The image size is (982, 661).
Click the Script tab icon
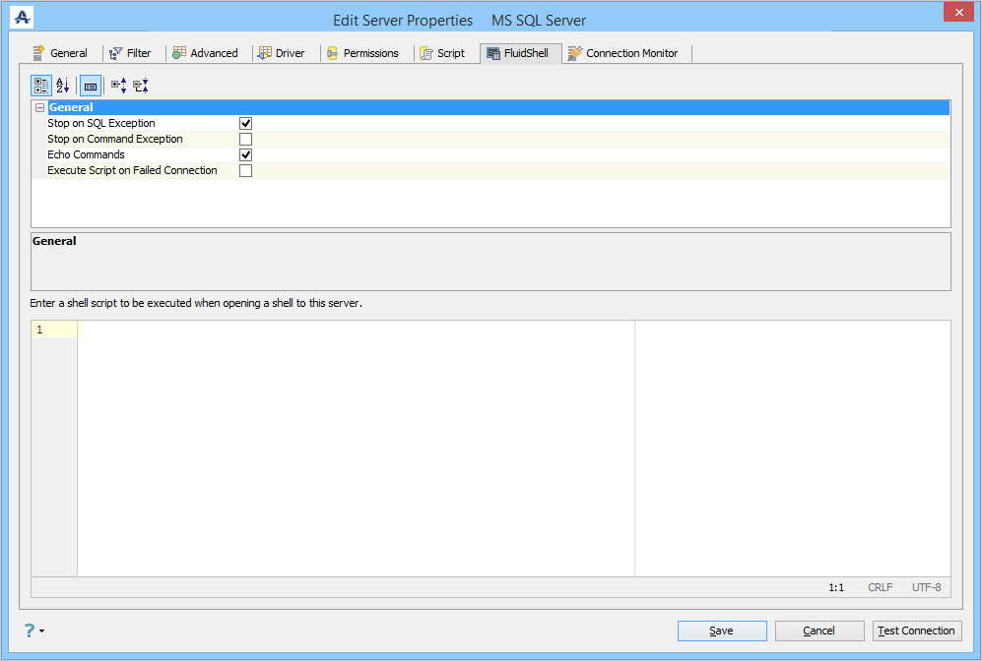click(426, 54)
